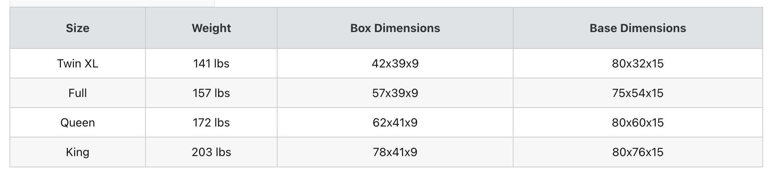Select the Full size cell
Image resolution: width=774 pixels, height=175 pixels.
(77, 93)
